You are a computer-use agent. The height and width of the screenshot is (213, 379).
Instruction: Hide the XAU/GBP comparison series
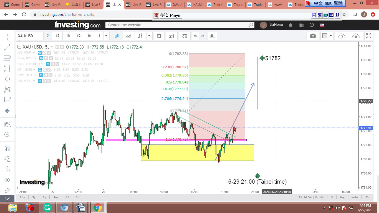pos(40,81)
